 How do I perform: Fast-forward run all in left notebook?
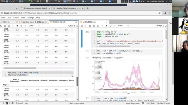tap(26, 26)
